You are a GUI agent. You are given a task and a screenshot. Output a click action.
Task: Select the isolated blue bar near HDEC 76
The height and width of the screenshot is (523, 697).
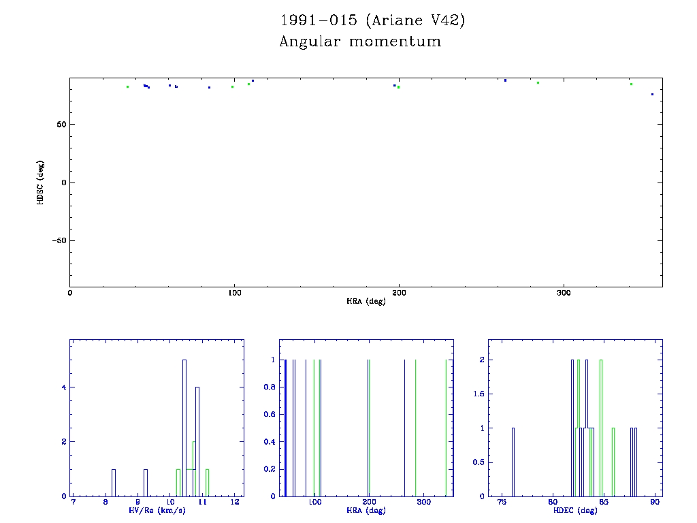click(513, 462)
